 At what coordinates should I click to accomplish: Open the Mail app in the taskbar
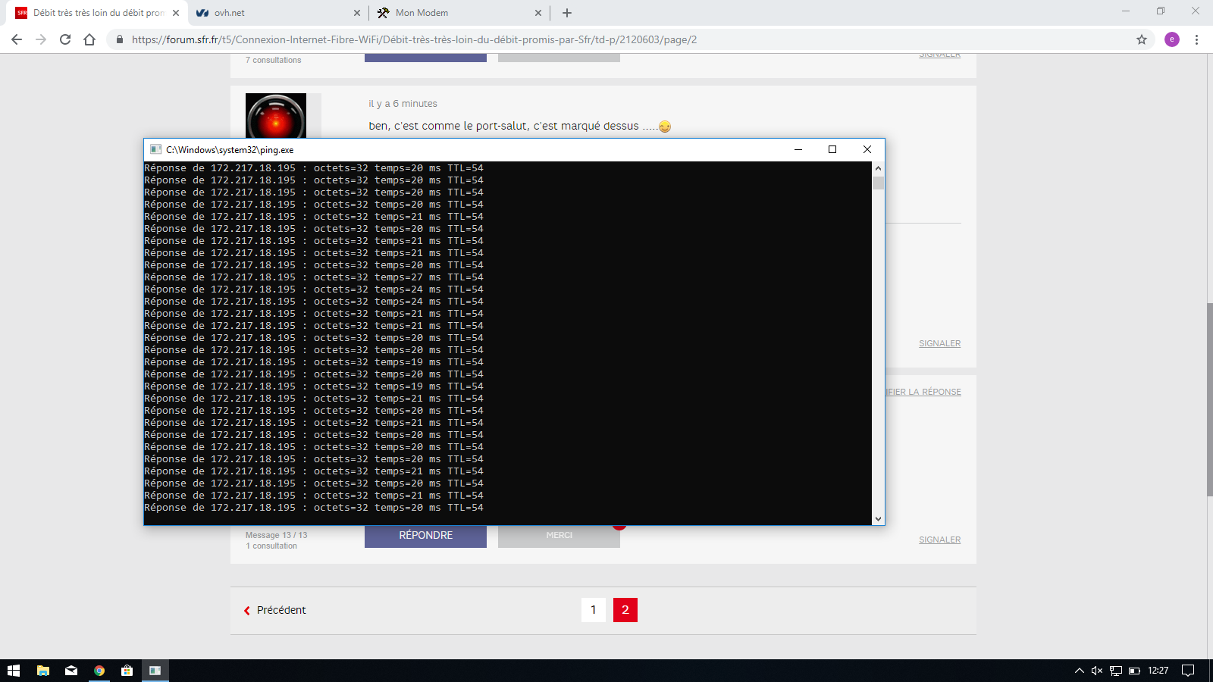[x=71, y=671]
